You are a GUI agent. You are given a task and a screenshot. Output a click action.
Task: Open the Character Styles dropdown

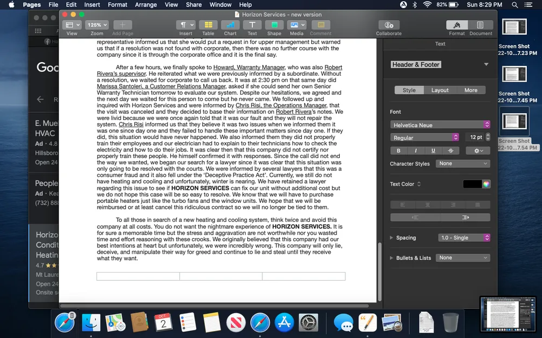[x=463, y=163]
